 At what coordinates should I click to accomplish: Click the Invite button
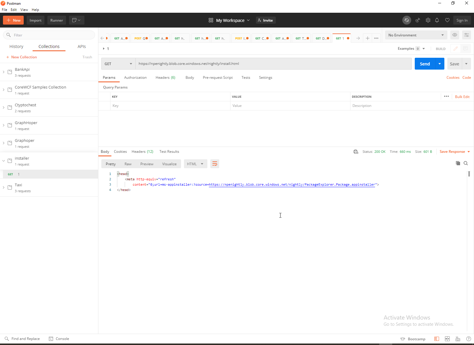click(x=266, y=20)
